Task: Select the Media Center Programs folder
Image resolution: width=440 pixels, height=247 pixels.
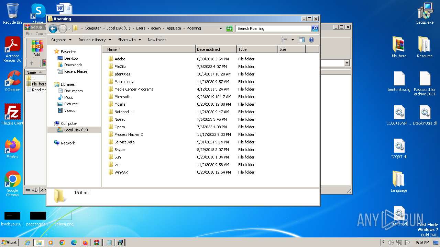Action: click(x=134, y=89)
